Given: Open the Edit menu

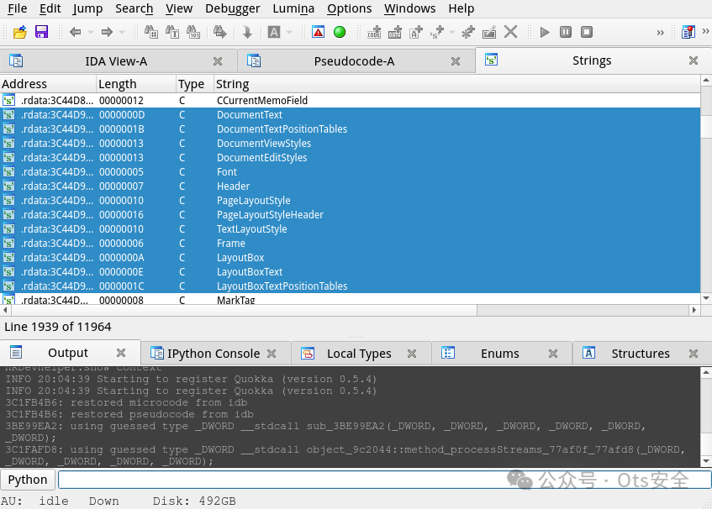Looking at the screenshot, I should [50, 8].
